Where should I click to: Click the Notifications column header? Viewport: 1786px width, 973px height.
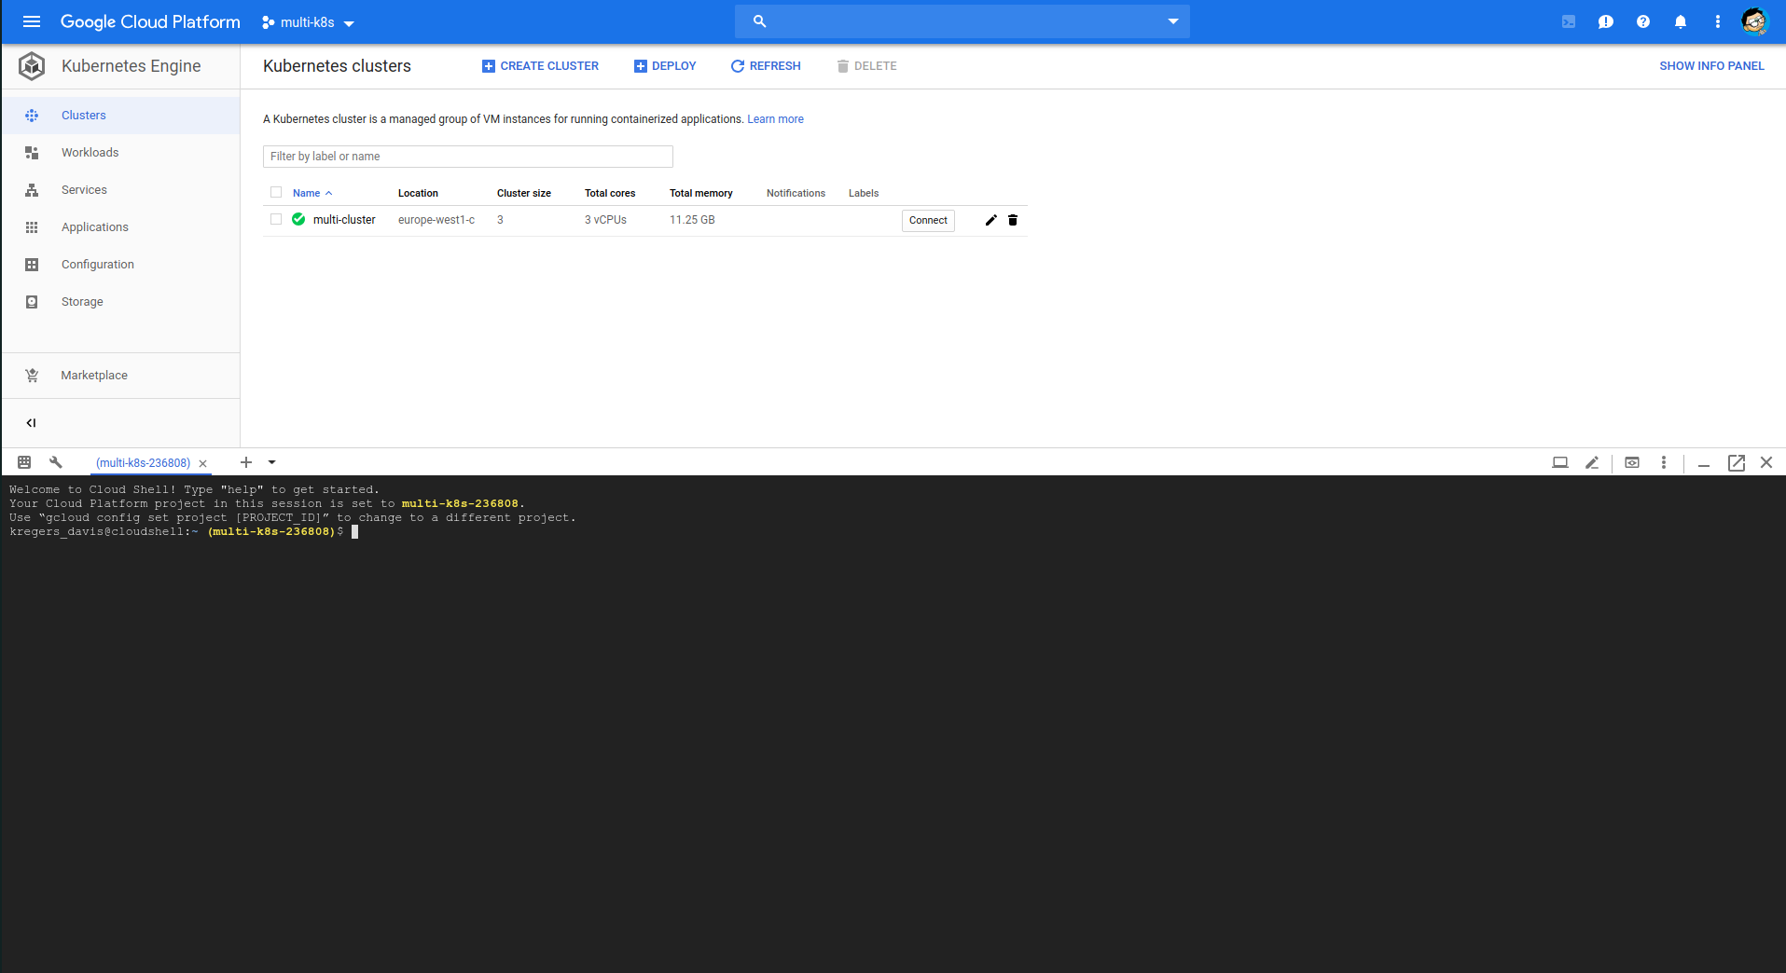coord(796,193)
